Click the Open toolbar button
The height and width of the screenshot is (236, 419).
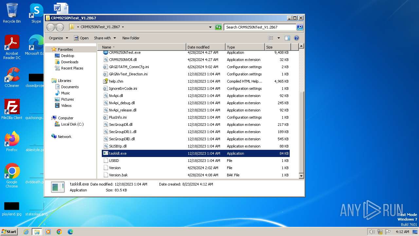pyautogui.click(x=81, y=38)
